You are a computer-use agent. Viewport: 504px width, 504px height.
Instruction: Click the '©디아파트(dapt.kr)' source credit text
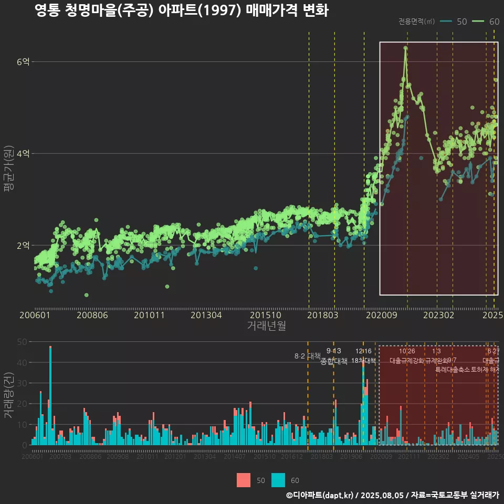(x=320, y=495)
